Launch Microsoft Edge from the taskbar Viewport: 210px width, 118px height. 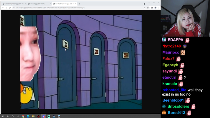coord(28,116)
